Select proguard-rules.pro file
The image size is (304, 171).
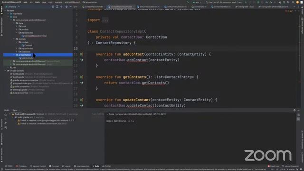[41, 84]
